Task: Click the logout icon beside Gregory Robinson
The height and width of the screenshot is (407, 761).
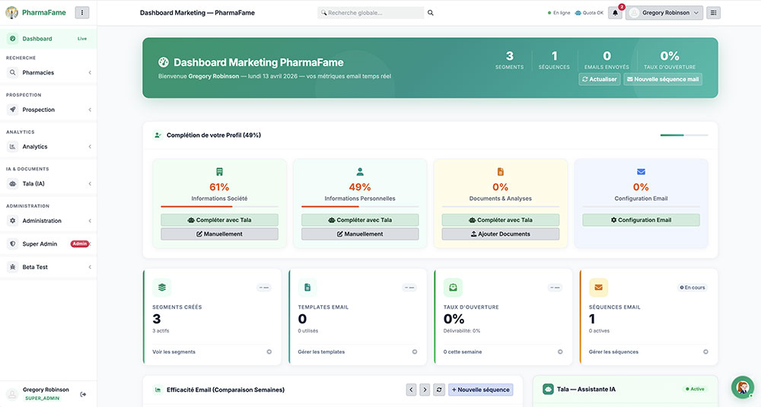Action: [83, 394]
